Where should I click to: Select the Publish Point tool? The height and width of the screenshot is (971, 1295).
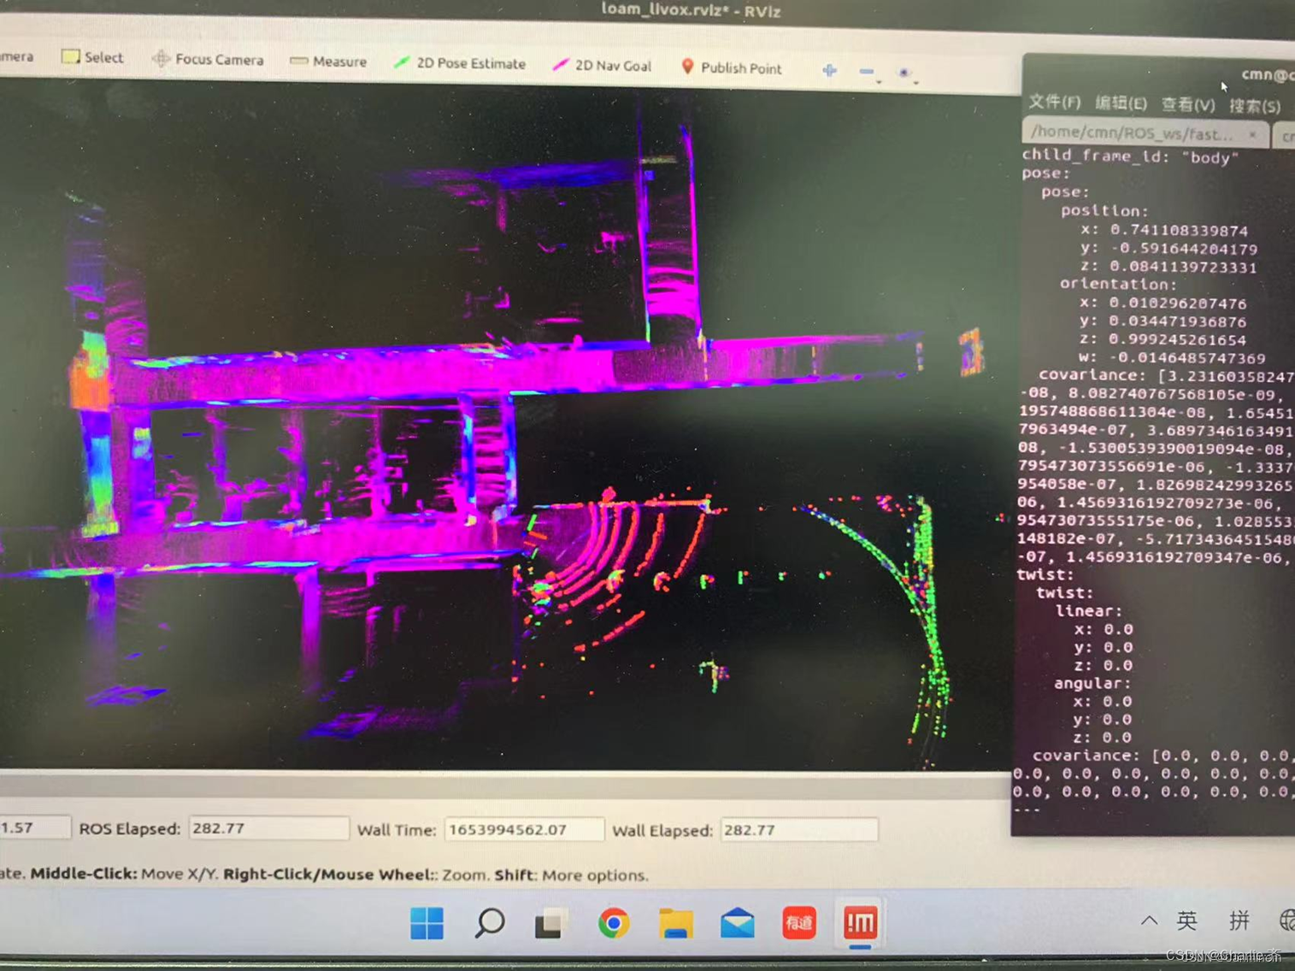click(x=731, y=68)
